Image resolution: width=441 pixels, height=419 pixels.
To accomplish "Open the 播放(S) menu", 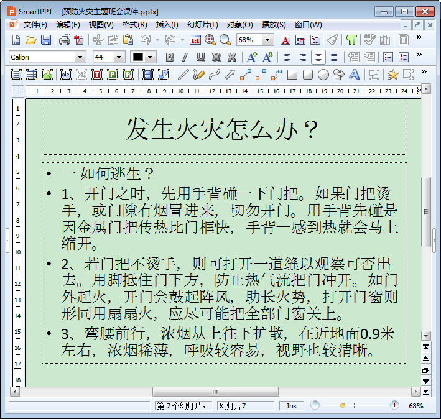I will (274, 25).
